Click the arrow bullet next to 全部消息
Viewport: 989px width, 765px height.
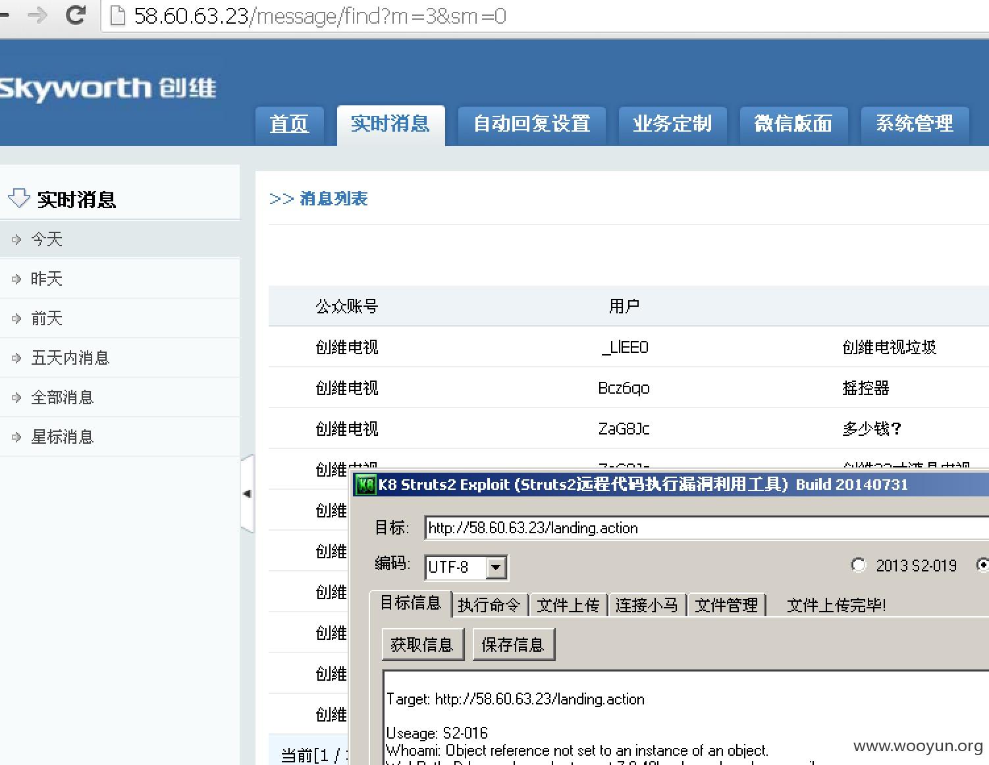pos(16,398)
